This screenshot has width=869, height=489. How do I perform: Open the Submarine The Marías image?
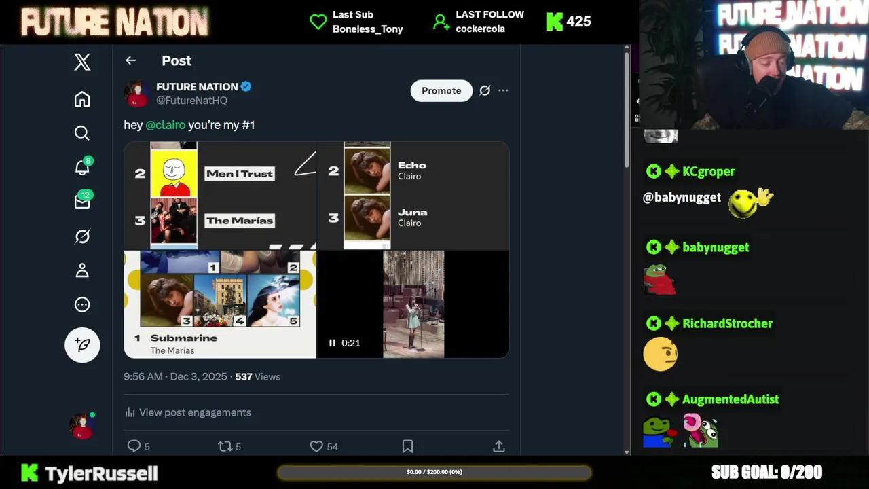pyautogui.click(x=220, y=304)
